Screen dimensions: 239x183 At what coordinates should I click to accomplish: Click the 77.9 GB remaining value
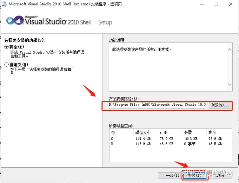(x=215, y=139)
